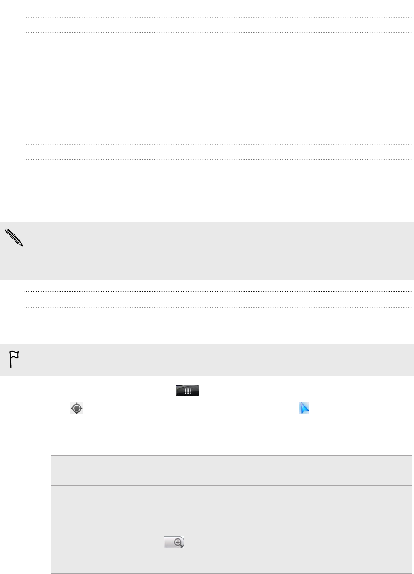Click the pencil note icon

14,238
